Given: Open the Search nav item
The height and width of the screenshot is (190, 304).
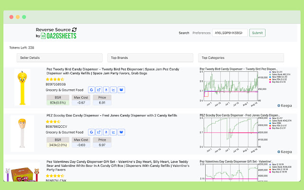Looking at the screenshot, I should click(184, 33).
